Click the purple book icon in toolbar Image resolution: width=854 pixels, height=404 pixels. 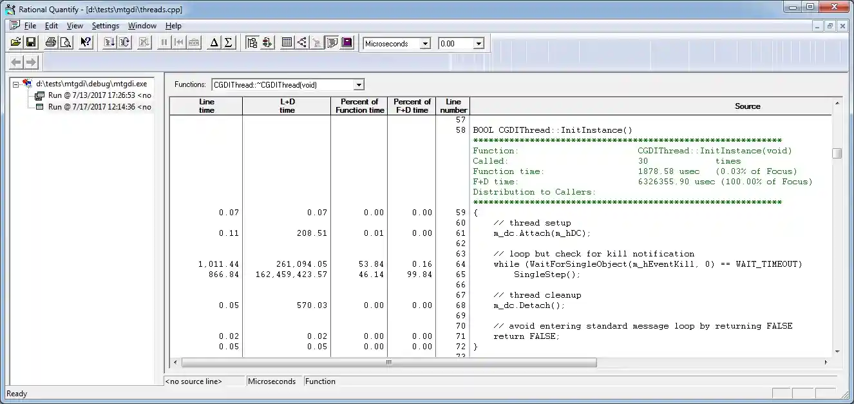coord(347,43)
